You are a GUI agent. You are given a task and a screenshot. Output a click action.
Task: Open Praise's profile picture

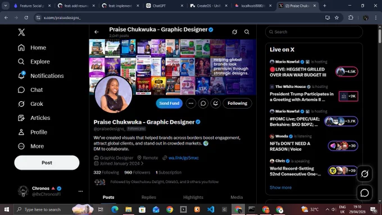coord(113,94)
